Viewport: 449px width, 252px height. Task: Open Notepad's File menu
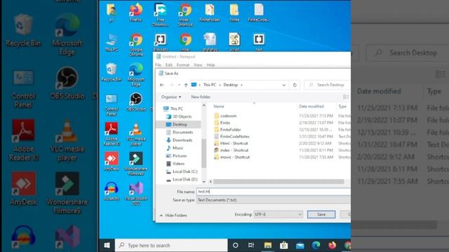pyautogui.click(x=158, y=65)
